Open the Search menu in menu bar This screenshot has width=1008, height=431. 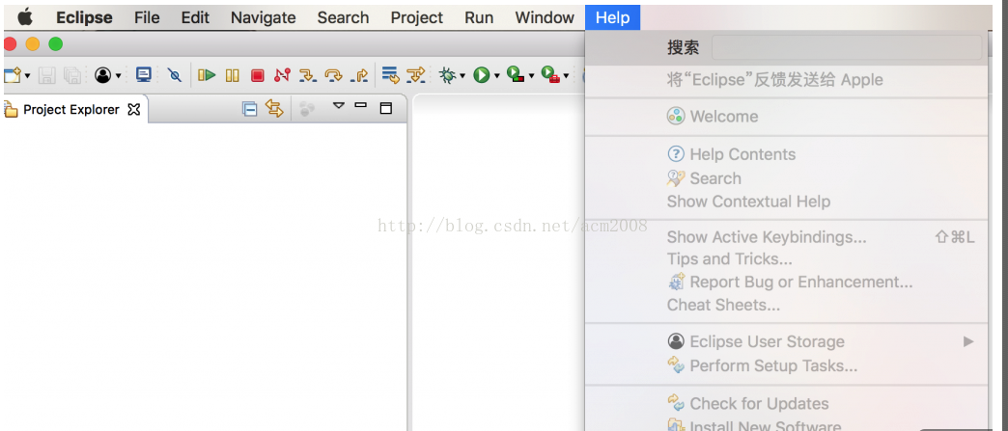[344, 18]
